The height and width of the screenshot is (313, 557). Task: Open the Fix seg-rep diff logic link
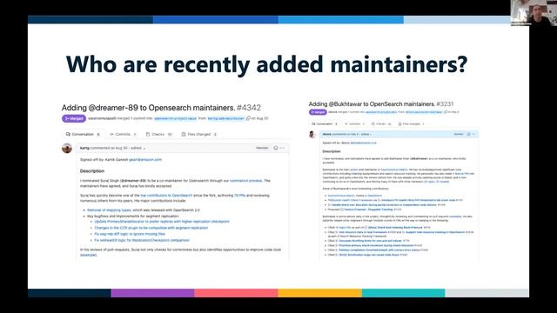[130, 234]
